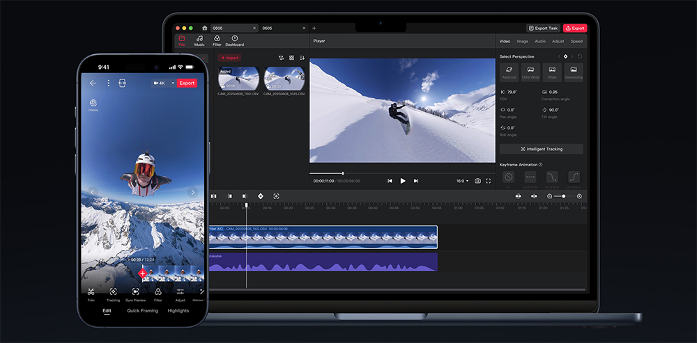Image resolution: width=697 pixels, height=343 pixels.
Task: Choose the Ultra Wide perspective icon
Action: 530,70
